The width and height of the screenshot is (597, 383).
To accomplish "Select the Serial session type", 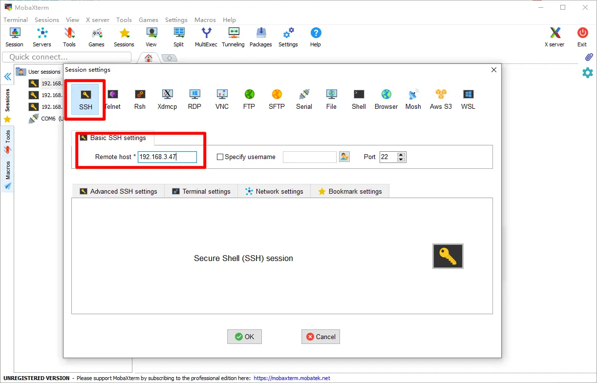I will pyautogui.click(x=304, y=100).
